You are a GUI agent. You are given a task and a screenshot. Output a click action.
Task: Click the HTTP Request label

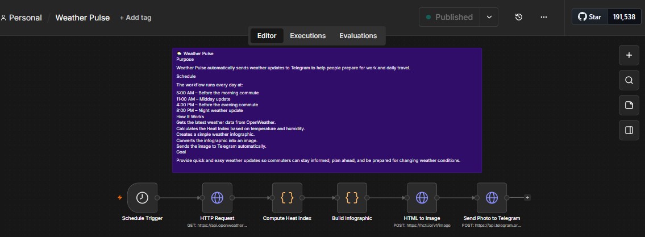[217, 218]
